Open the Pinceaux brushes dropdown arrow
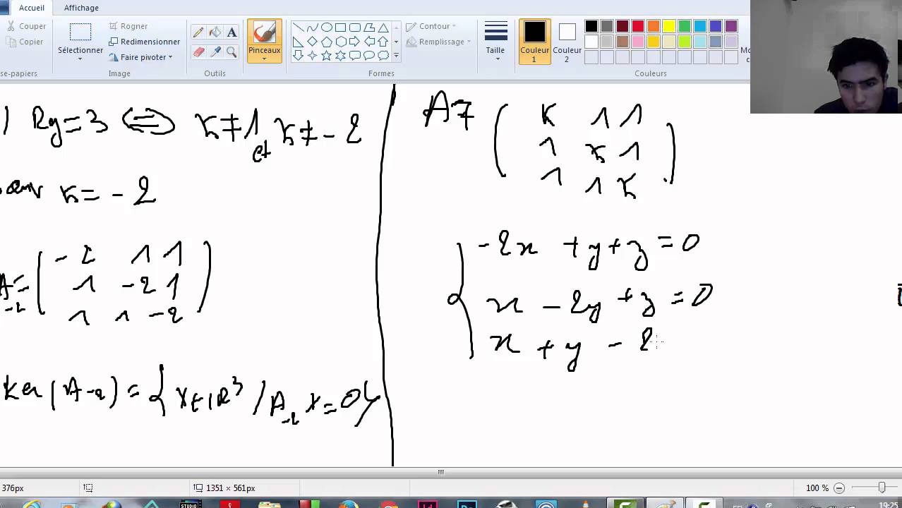The width and height of the screenshot is (902, 508). click(x=265, y=59)
